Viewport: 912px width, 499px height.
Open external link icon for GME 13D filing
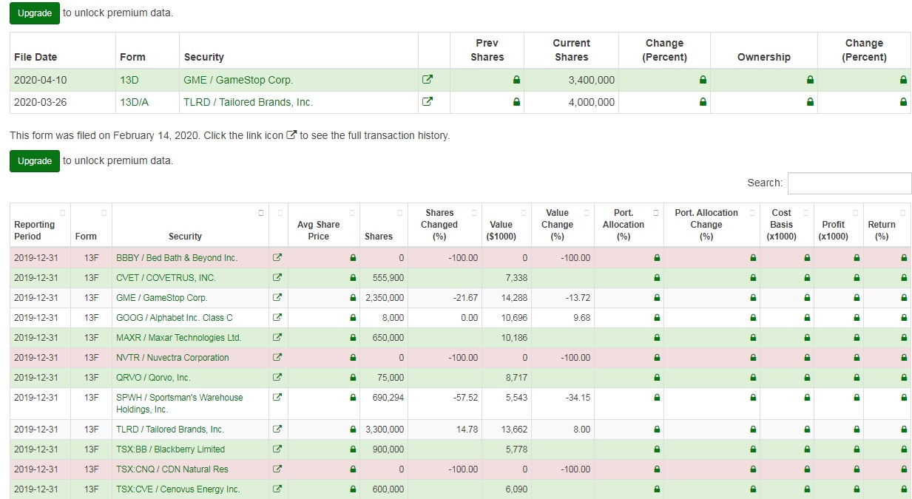point(427,80)
